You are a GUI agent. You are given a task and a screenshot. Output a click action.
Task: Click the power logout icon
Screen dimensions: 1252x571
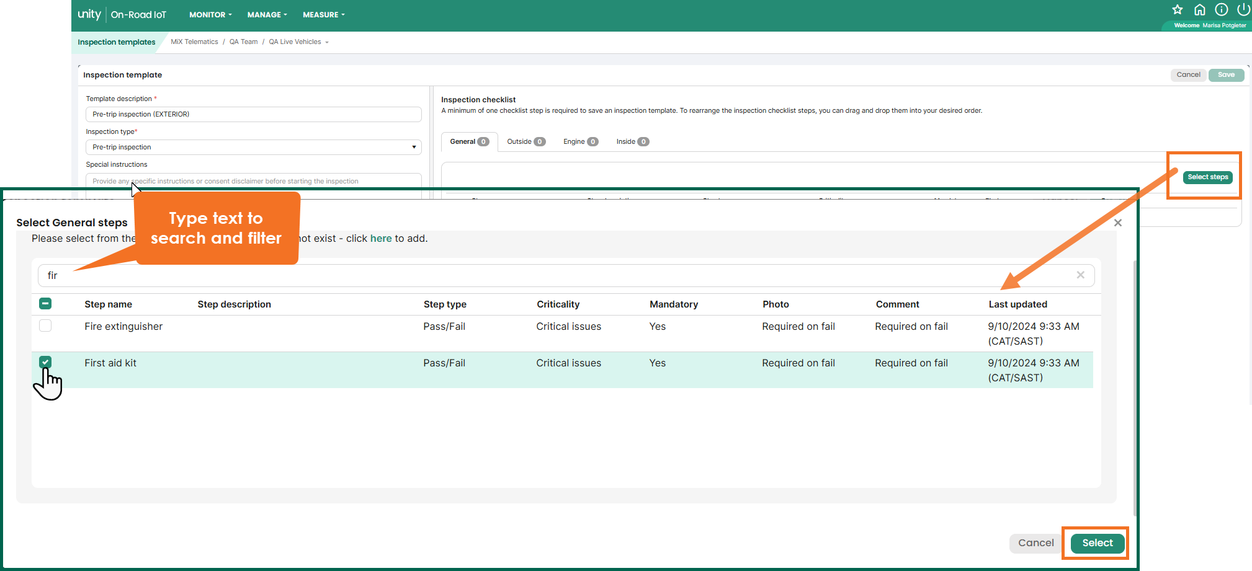pos(1243,10)
